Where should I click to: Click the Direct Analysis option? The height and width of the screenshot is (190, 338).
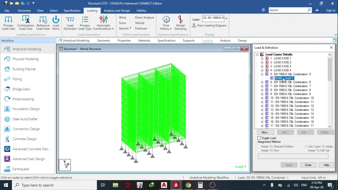[x=144, y=17]
